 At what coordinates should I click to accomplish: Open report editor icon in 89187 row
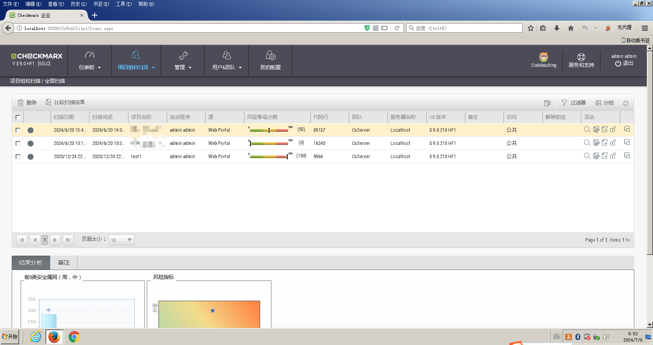[596, 129]
